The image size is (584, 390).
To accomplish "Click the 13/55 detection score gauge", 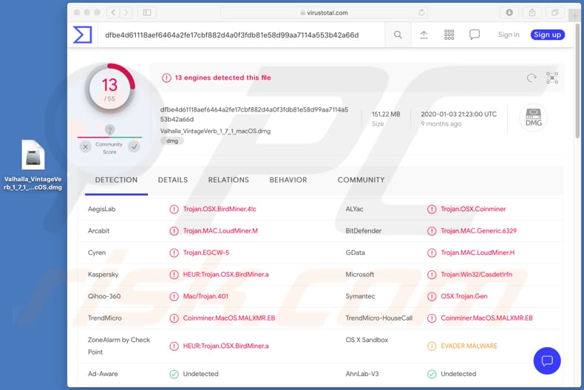I will (x=110, y=89).
